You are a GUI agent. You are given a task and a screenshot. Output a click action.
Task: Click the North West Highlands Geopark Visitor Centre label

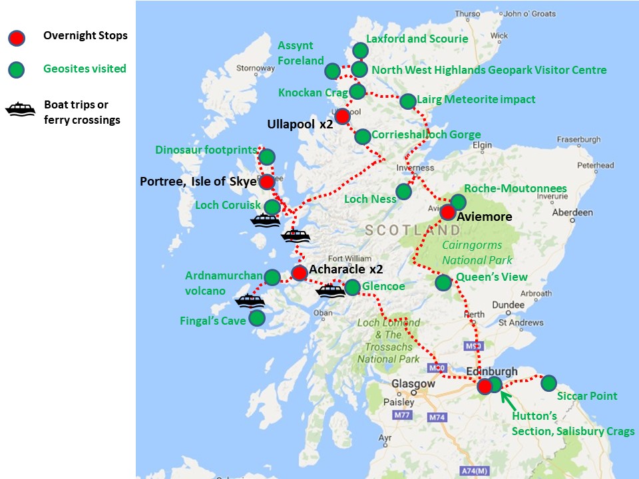tap(489, 70)
